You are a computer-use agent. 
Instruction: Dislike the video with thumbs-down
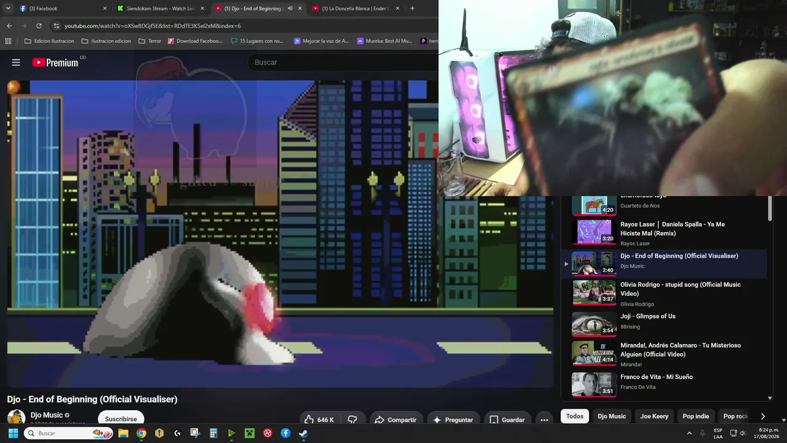[x=352, y=420]
